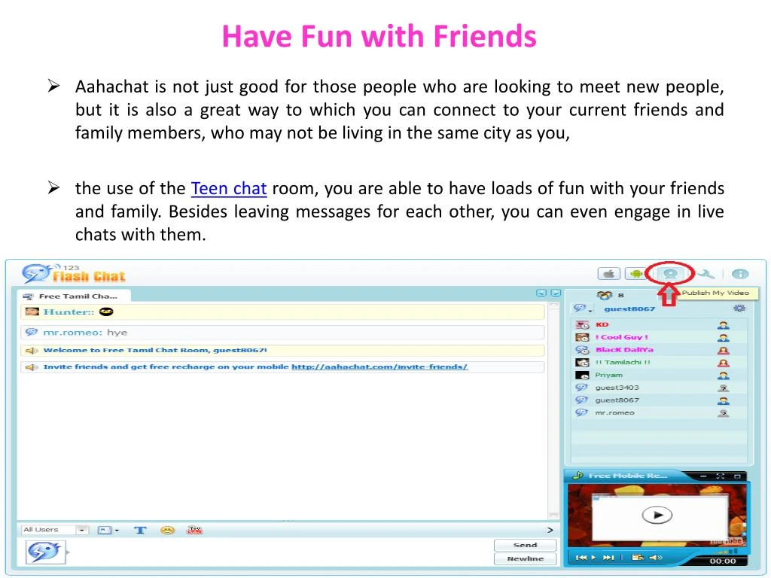Open the wrench settings icon
Screen dimensions: 771x578
[x=705, y=274]
